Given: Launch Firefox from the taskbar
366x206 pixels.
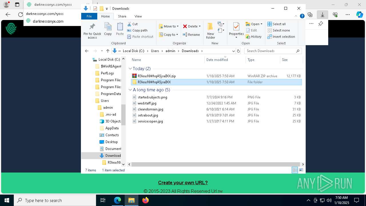Looking at the screenshot, I should click(146, 200).
